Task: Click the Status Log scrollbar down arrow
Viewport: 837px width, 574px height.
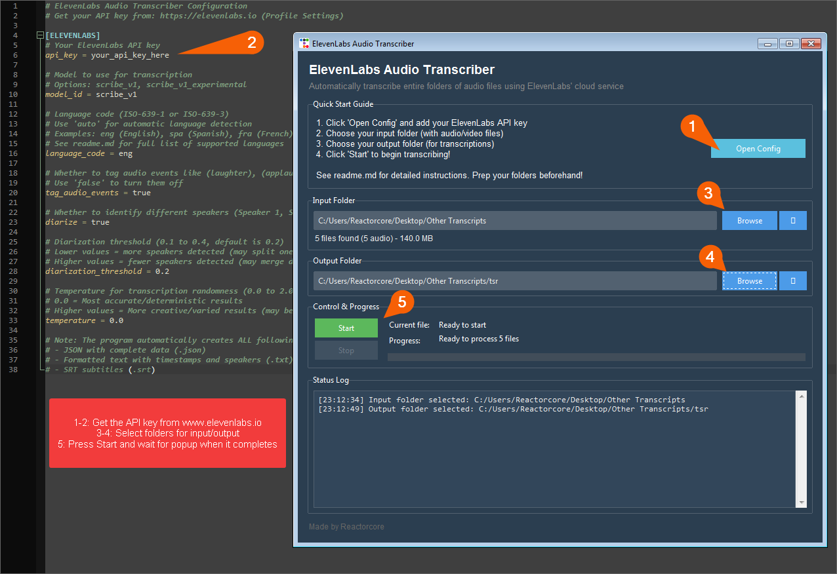Action: [801, 502]
